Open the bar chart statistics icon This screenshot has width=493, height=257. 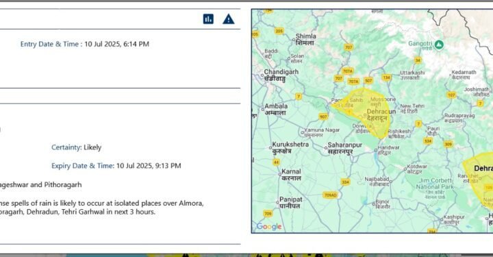pyautogui.click(x=208, y=19)
